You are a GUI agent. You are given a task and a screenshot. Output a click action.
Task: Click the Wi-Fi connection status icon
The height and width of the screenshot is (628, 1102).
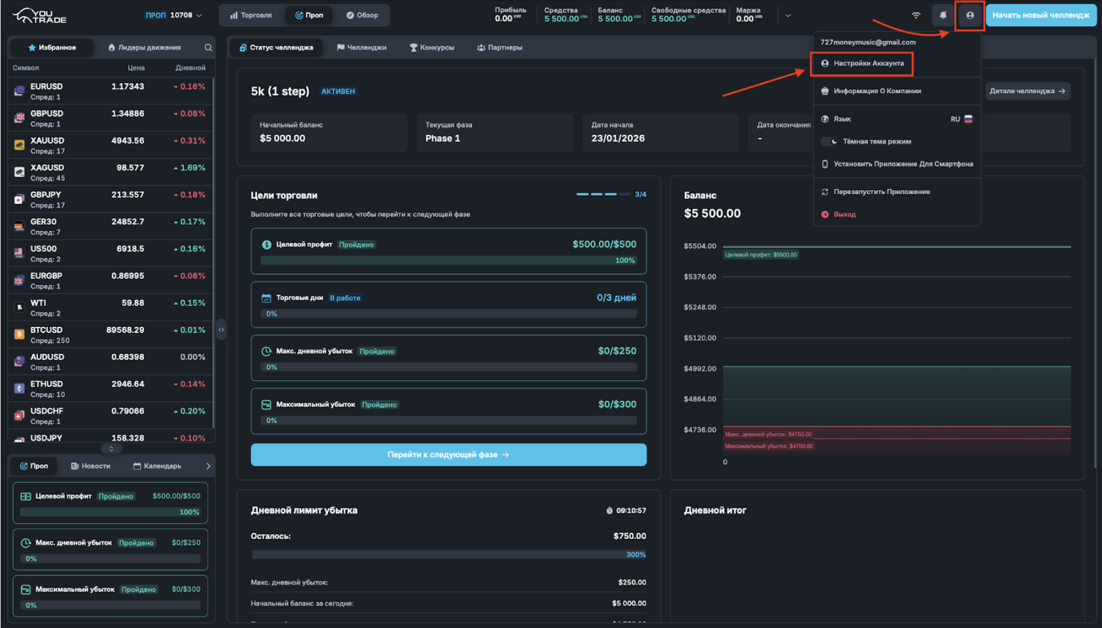pyautogui.click(x=916, y=15)
